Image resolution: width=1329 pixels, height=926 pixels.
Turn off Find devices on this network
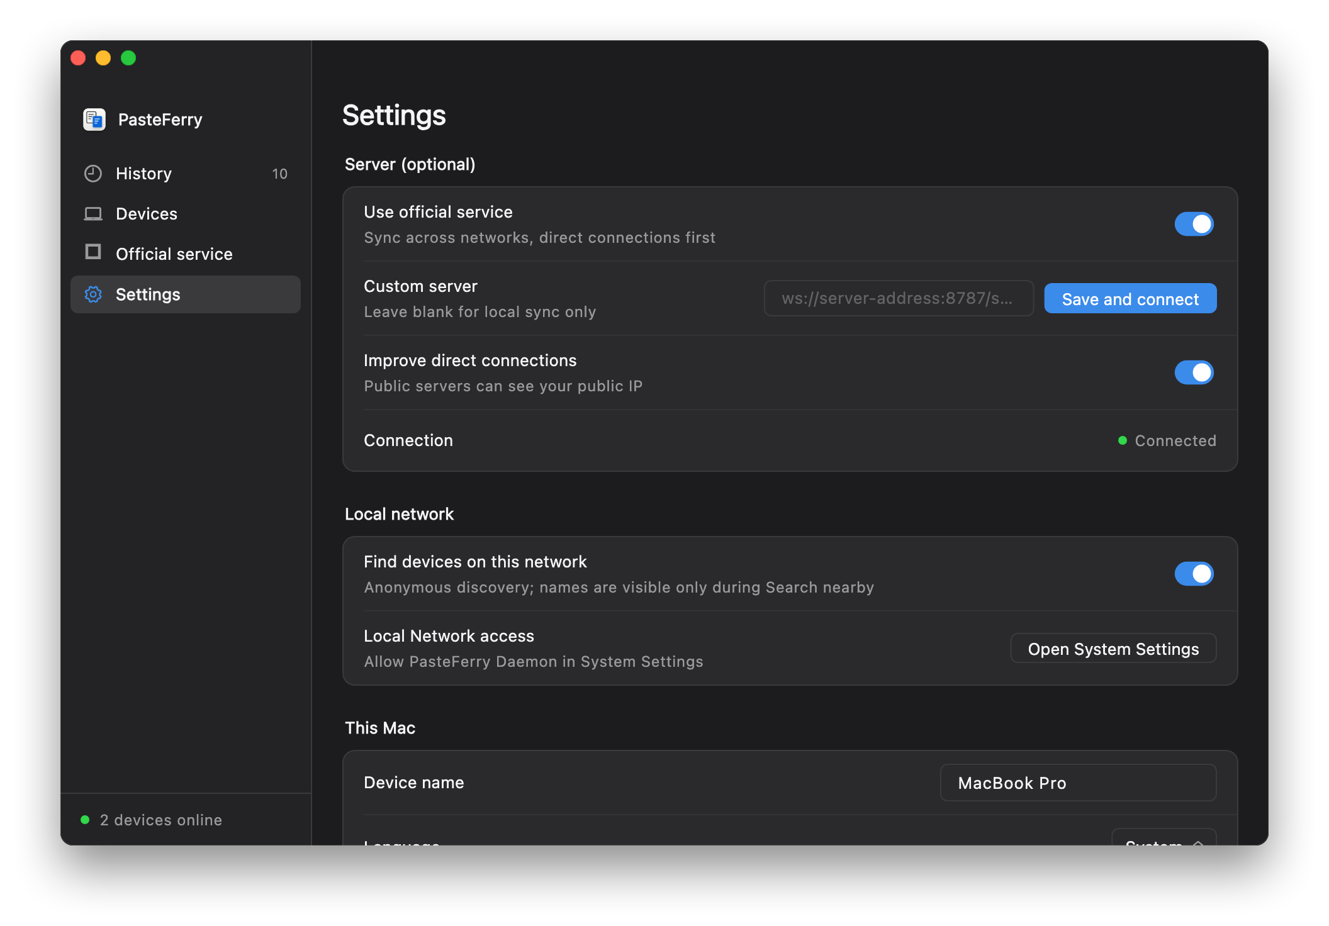click(x=1194, y=574)
